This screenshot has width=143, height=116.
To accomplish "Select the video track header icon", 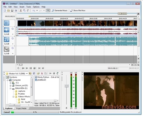I will [x=7, y=23].
